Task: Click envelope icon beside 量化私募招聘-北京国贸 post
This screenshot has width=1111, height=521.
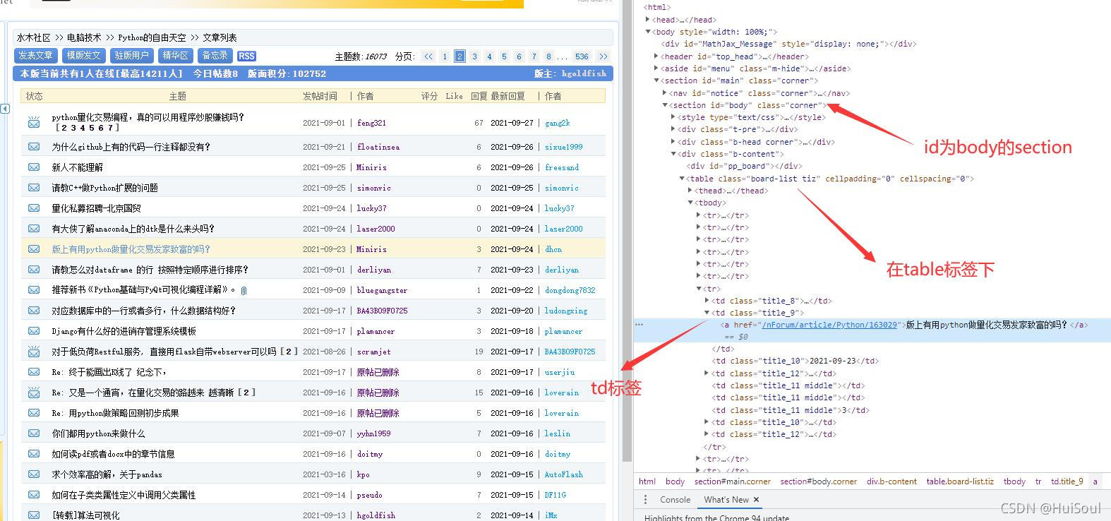Action: click(33, 208)
